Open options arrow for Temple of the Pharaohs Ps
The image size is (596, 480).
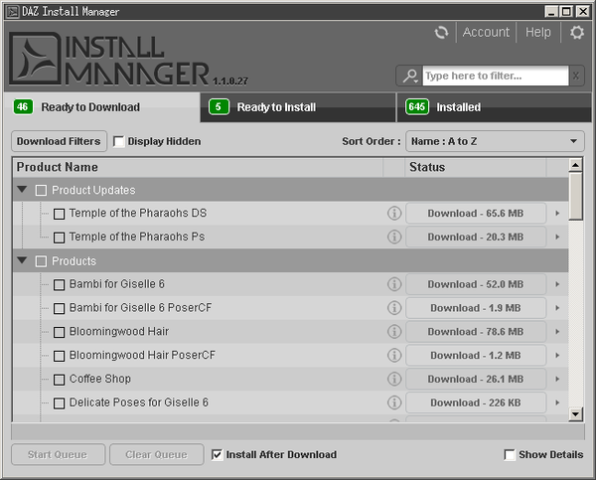pyautogui.click(x=557, y=237)
